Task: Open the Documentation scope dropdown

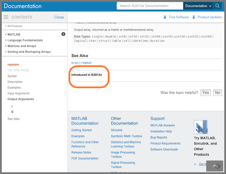Action: (198, 6)
